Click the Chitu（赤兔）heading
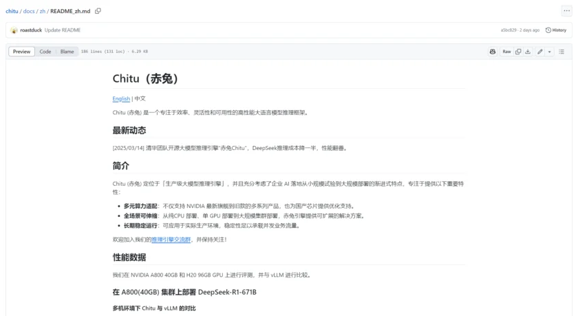The height and width of the screenshot is (316, 578). (145, 78)
